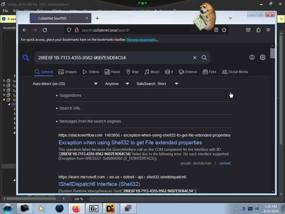
Task: Open a new browser tab
Action: pyautogui.click(x=97, y=18)
